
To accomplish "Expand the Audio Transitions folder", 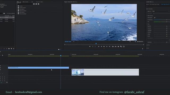I will 17,11.
